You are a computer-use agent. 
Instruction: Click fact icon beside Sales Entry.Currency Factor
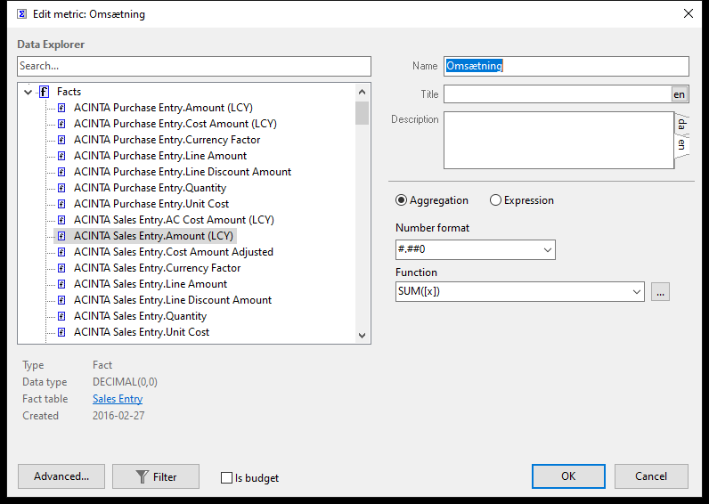point(61,268)
